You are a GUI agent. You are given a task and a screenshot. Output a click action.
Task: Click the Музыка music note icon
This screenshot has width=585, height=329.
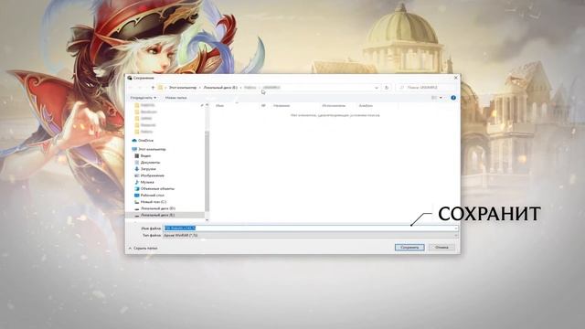[x=137, y=182]
